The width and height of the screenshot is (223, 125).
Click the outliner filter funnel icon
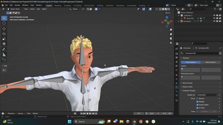point(215,9)
